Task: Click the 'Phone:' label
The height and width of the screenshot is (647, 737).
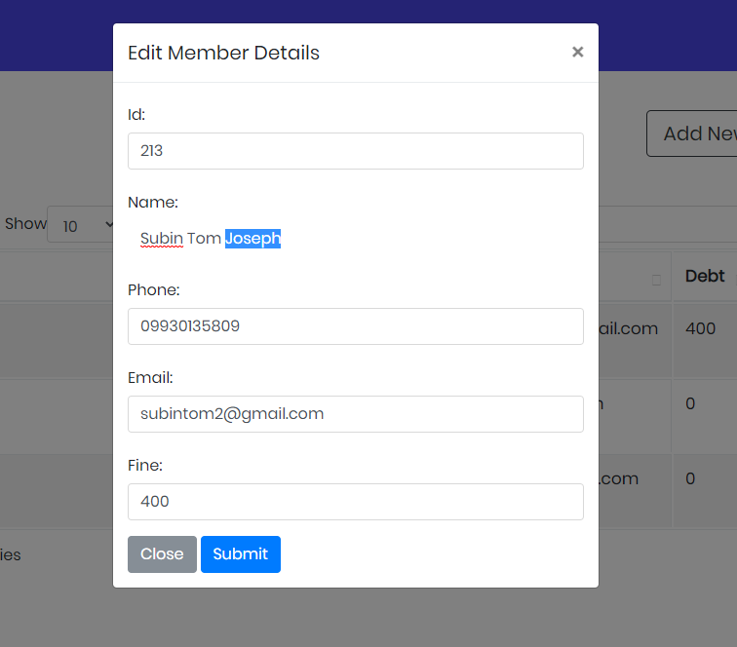Action: pyautogui.click(x=154, y=290)
